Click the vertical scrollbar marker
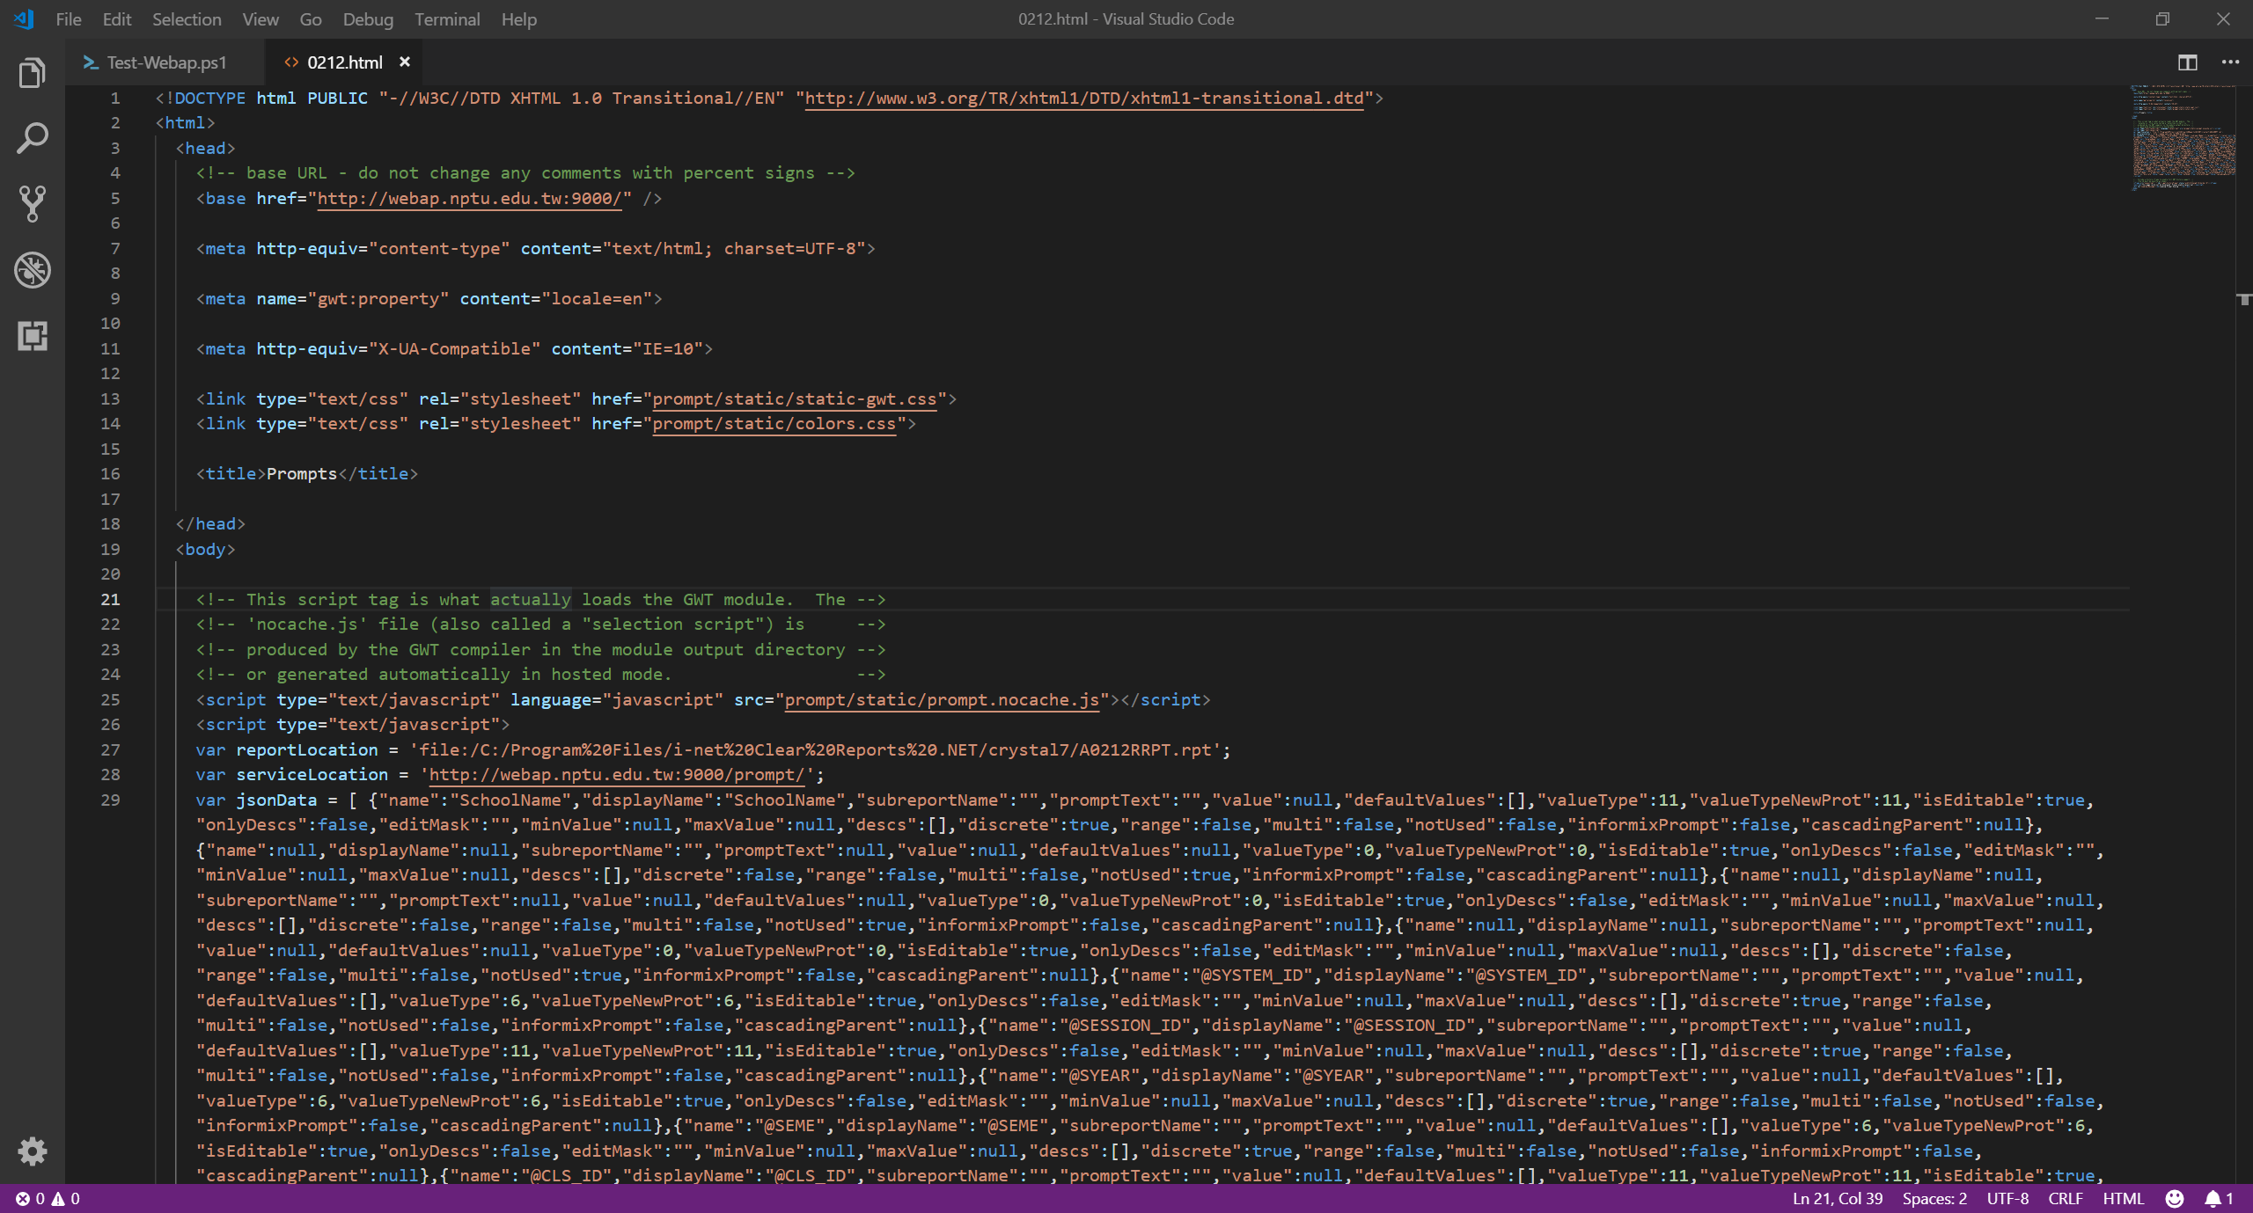The height and width of the screenshot is (1213, 2253). point(2244,299)
